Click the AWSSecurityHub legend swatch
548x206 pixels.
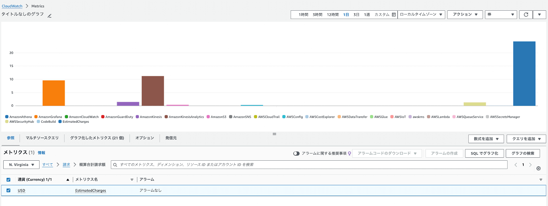[7, 122]
